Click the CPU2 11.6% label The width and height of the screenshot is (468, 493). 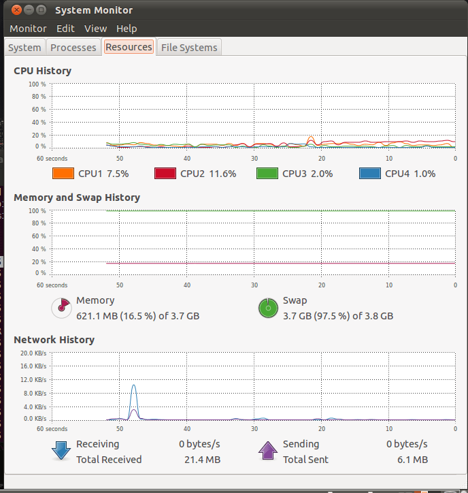point(208,174)
